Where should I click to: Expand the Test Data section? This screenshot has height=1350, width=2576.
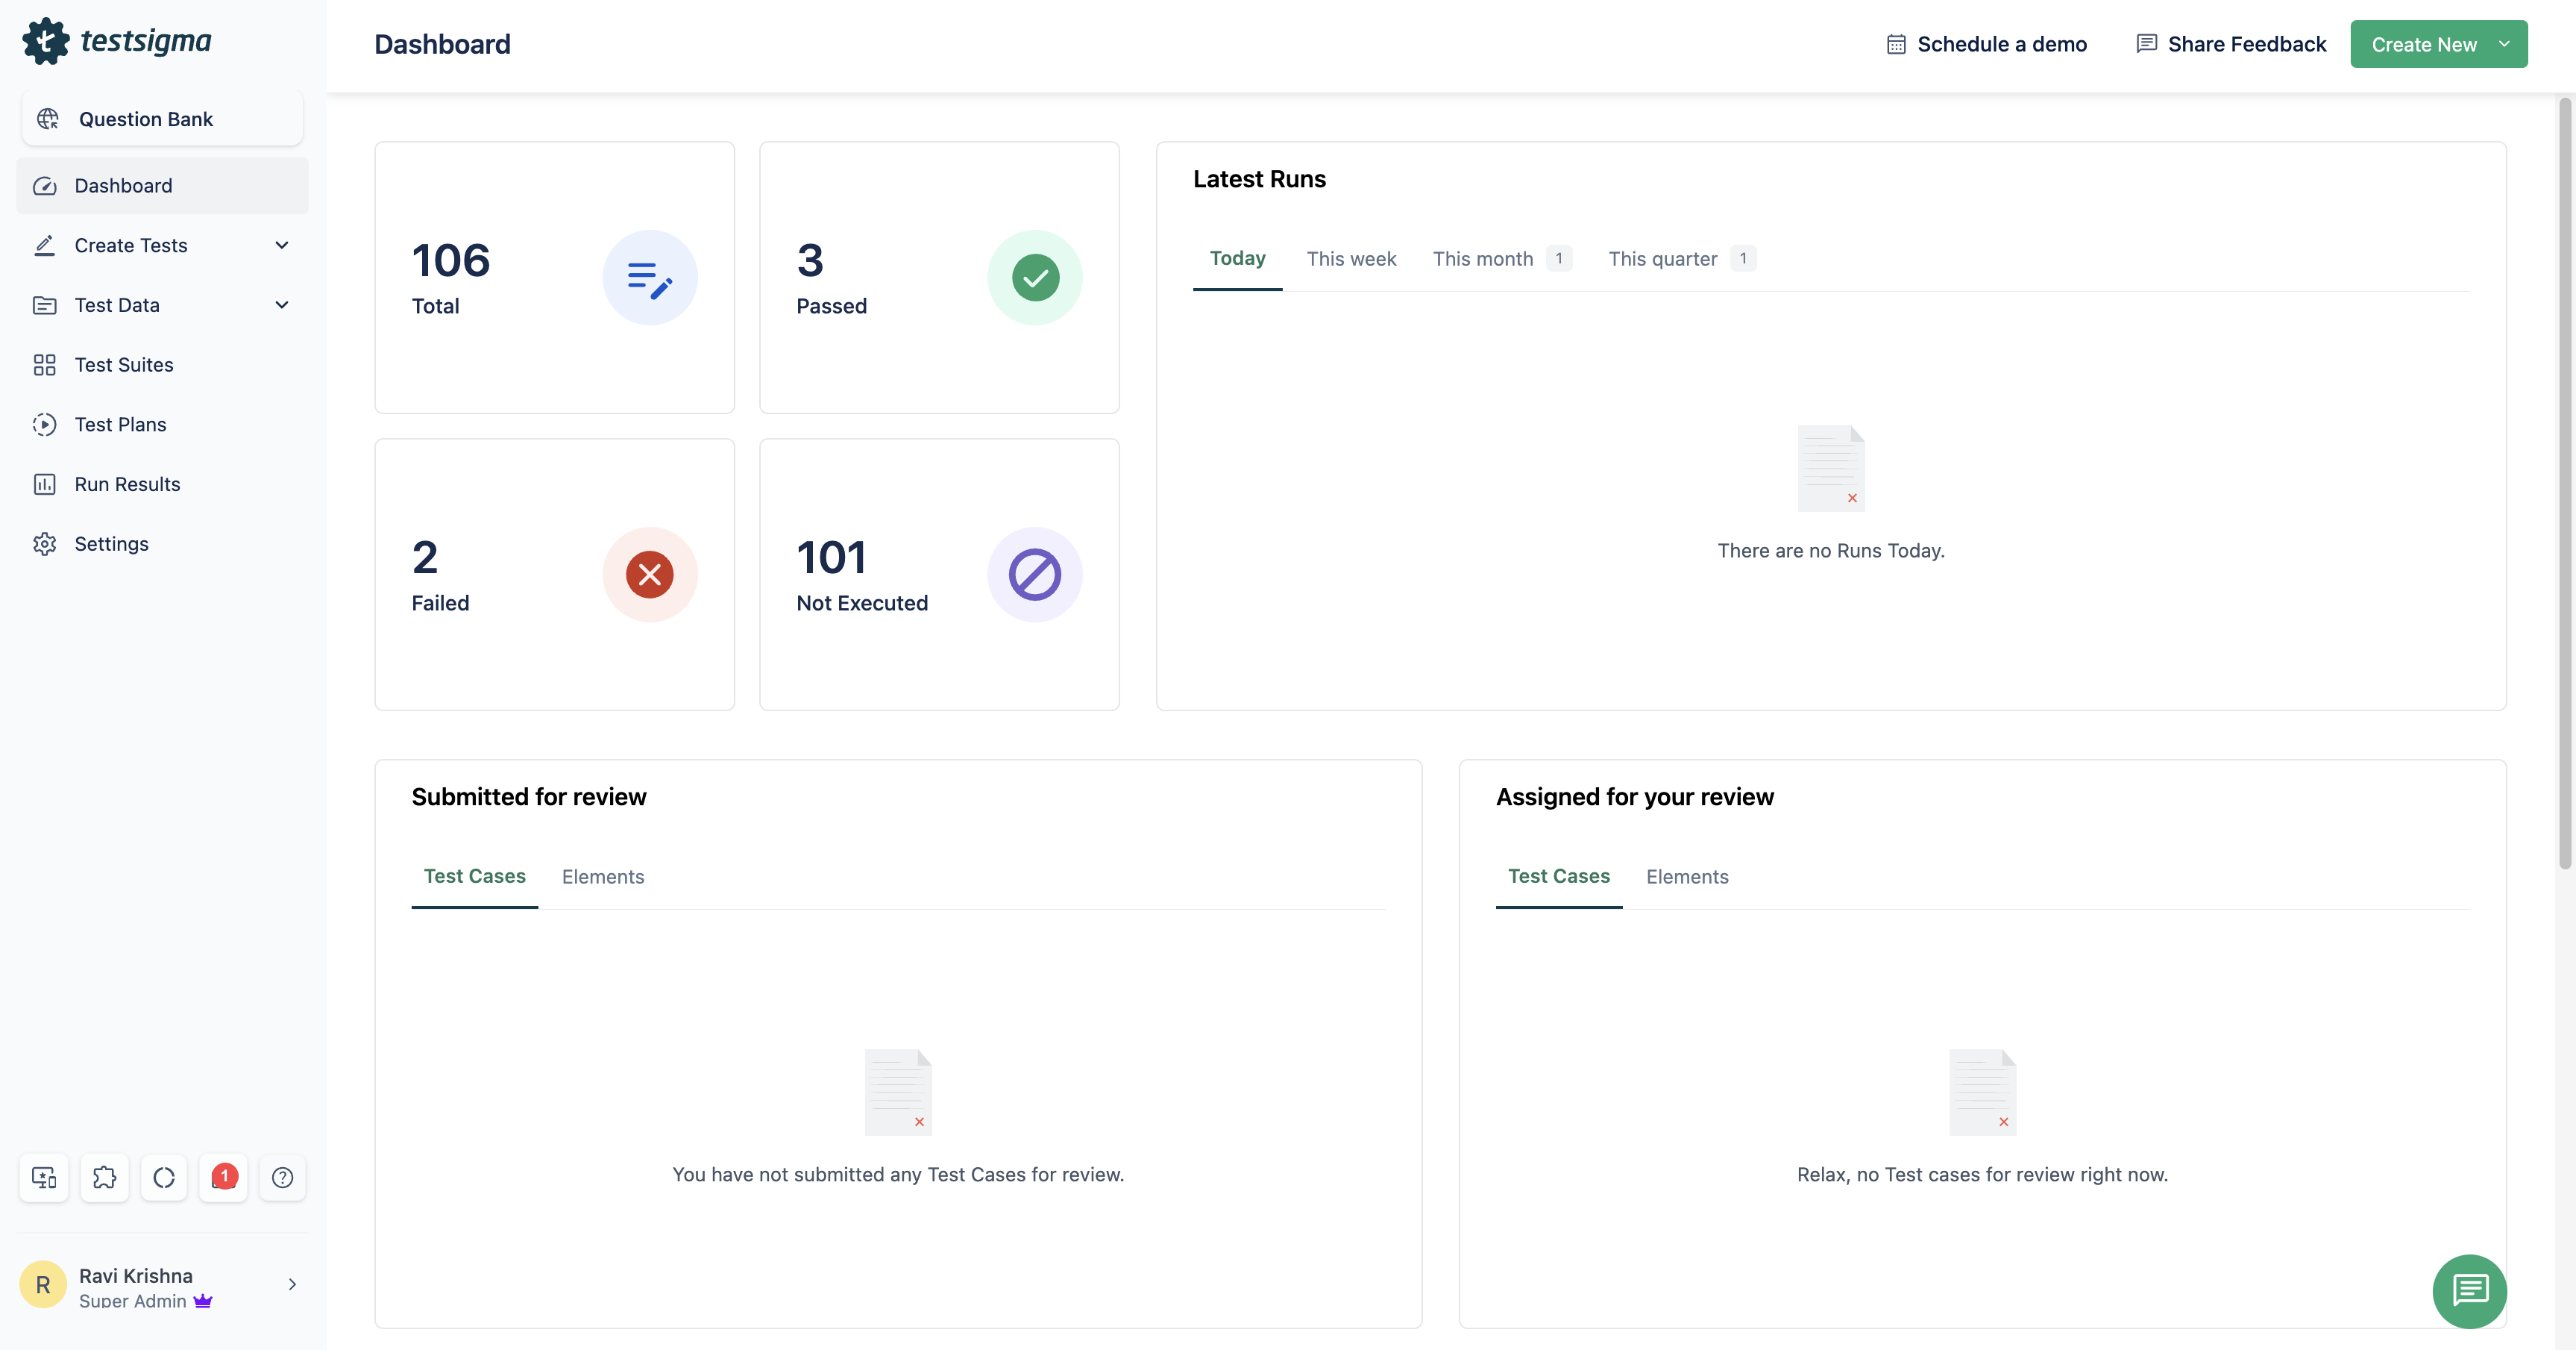[x=282, y=304]
